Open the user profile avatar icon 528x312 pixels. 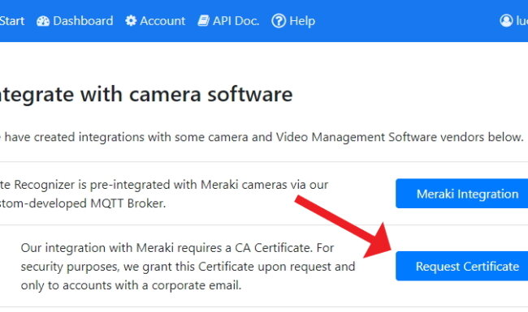506,21
